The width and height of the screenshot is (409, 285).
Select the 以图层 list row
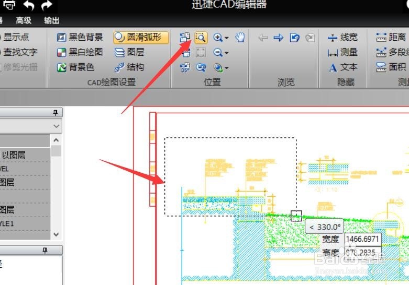25,155
